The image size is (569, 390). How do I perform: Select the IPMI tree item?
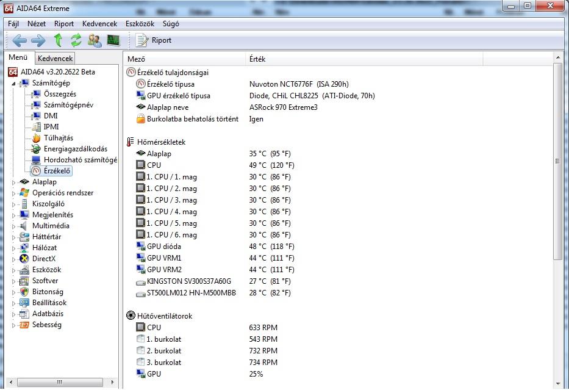pos(51,127)
